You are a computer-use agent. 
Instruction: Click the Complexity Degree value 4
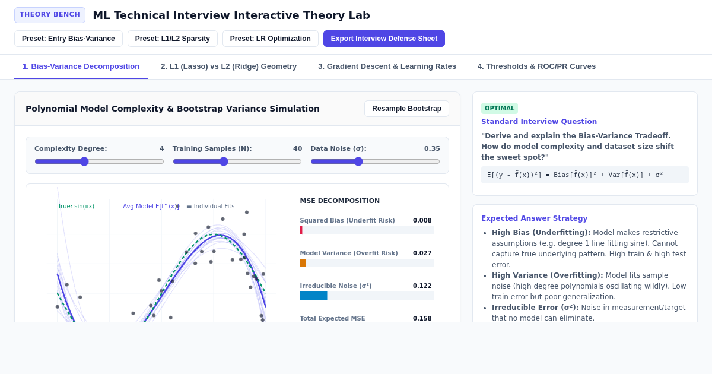[161, 148]
